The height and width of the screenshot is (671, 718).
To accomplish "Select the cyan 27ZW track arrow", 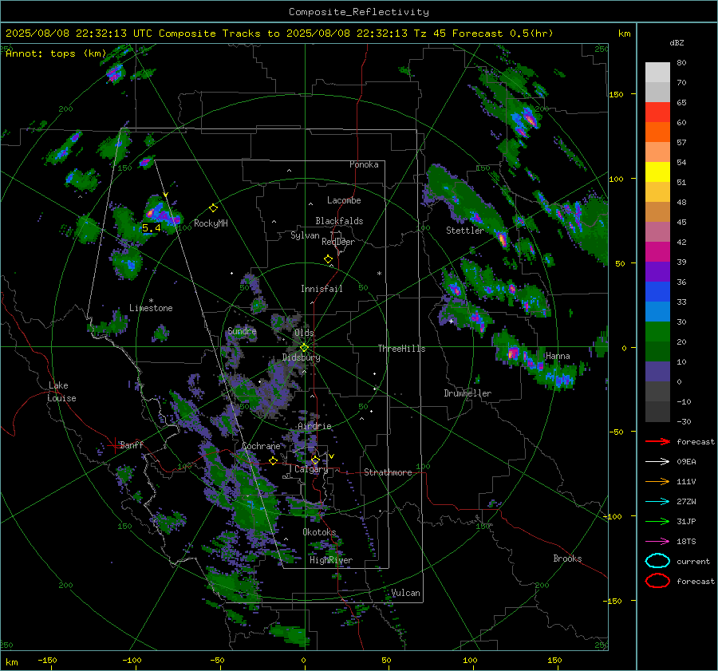I will pos(657,502).
